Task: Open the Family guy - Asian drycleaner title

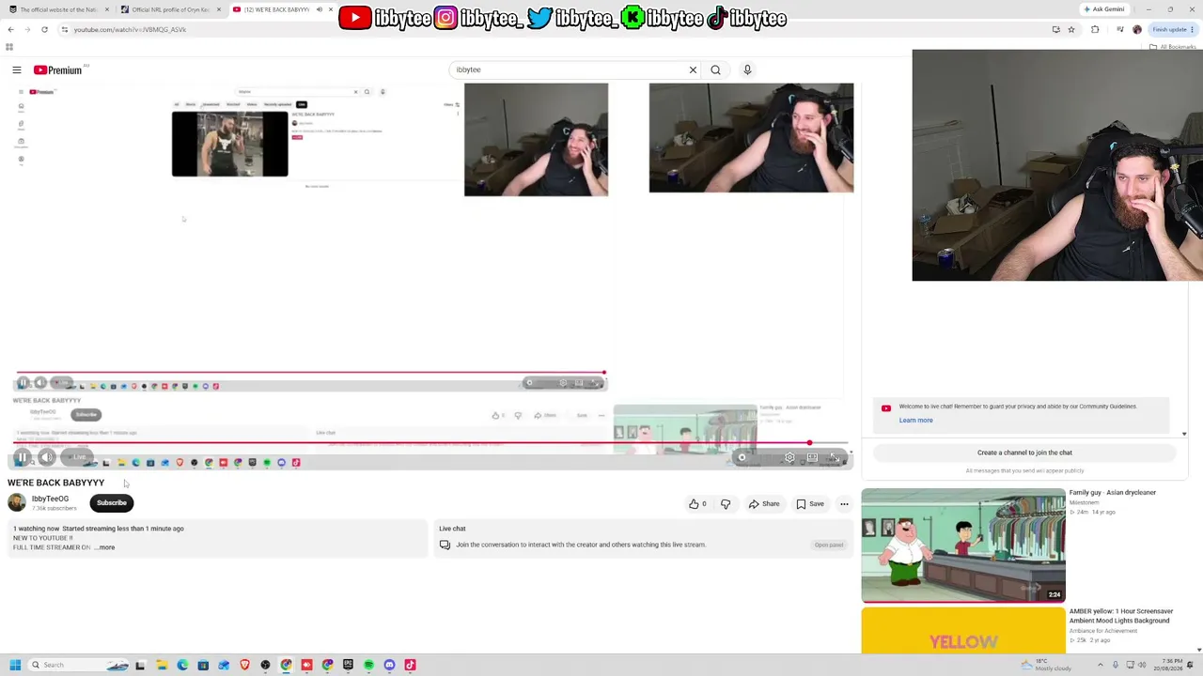Action: pyautogui.click(x=1112, y=493)
